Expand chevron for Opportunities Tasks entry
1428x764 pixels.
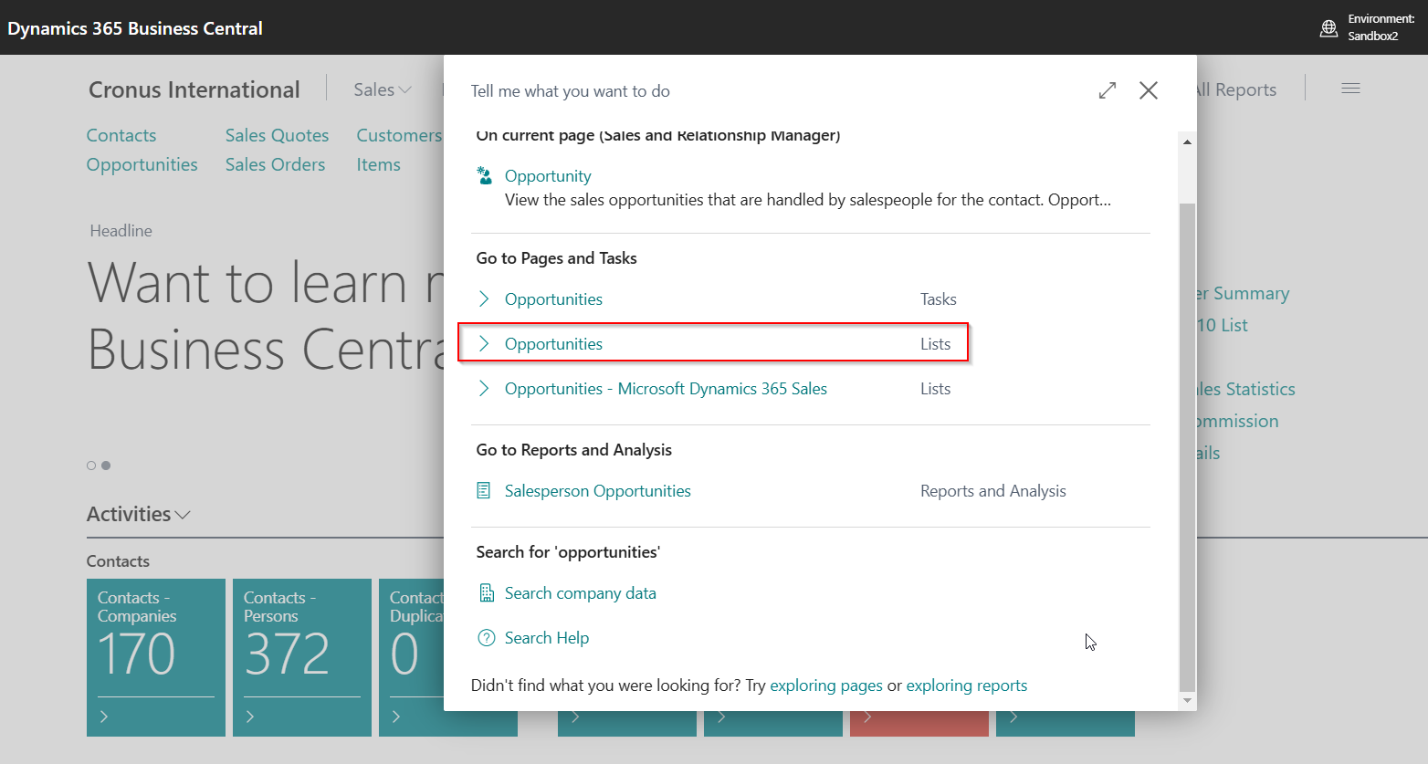click(484, 298)
